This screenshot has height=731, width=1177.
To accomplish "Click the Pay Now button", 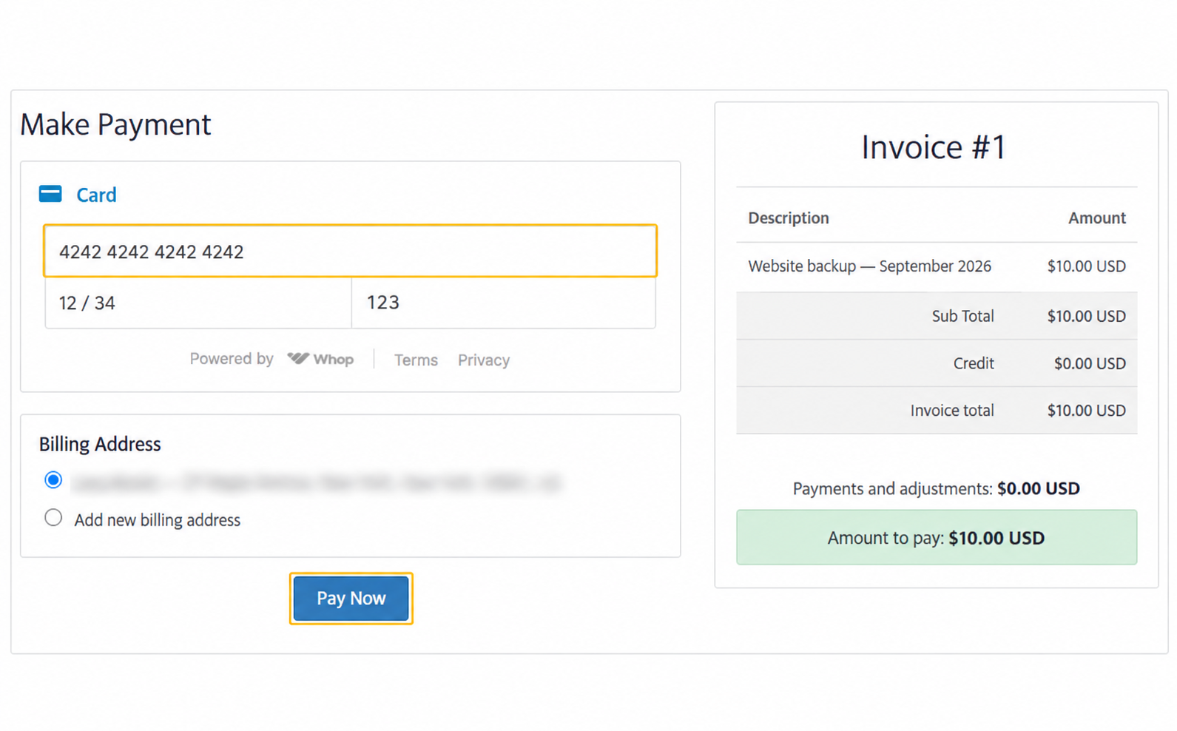I will [351, 598].
